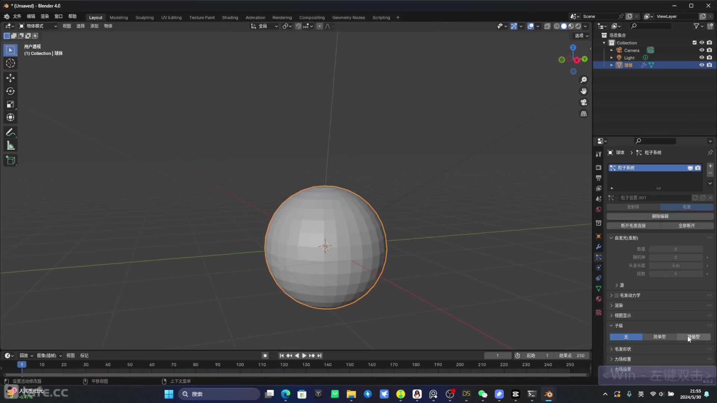Open the Modifiers wrench tab
This screenshot has height=403, width=717.
[599, 247]
